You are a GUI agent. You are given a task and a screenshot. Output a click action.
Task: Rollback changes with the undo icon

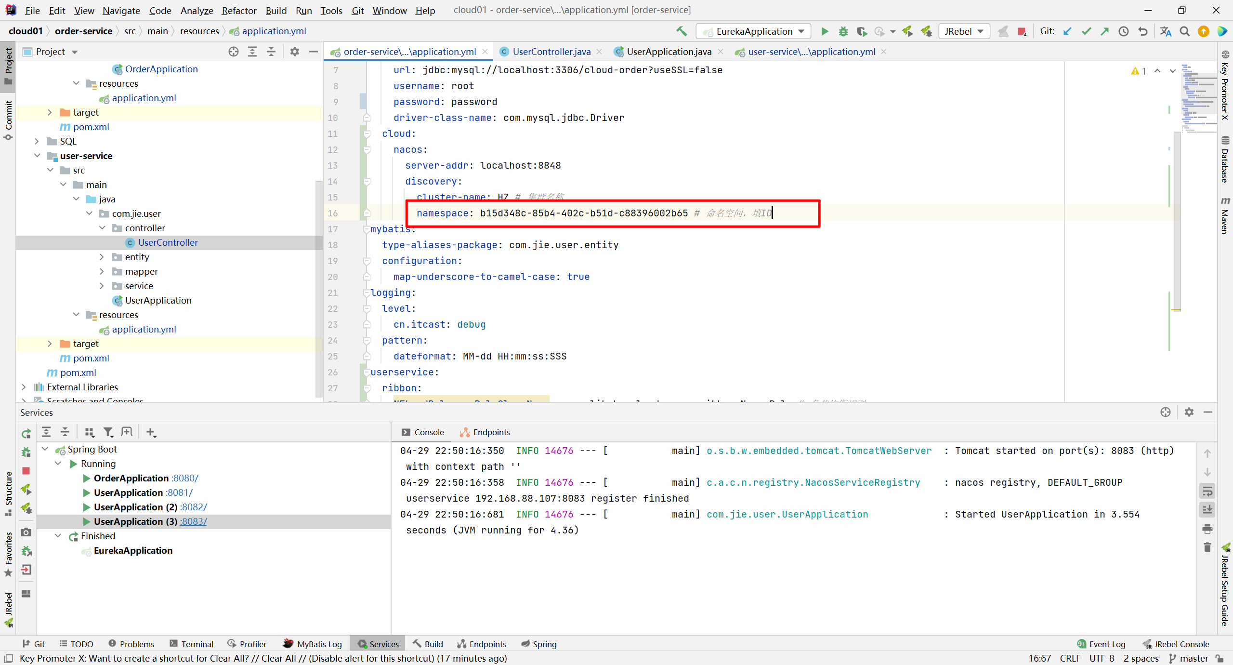[1142, 31]
